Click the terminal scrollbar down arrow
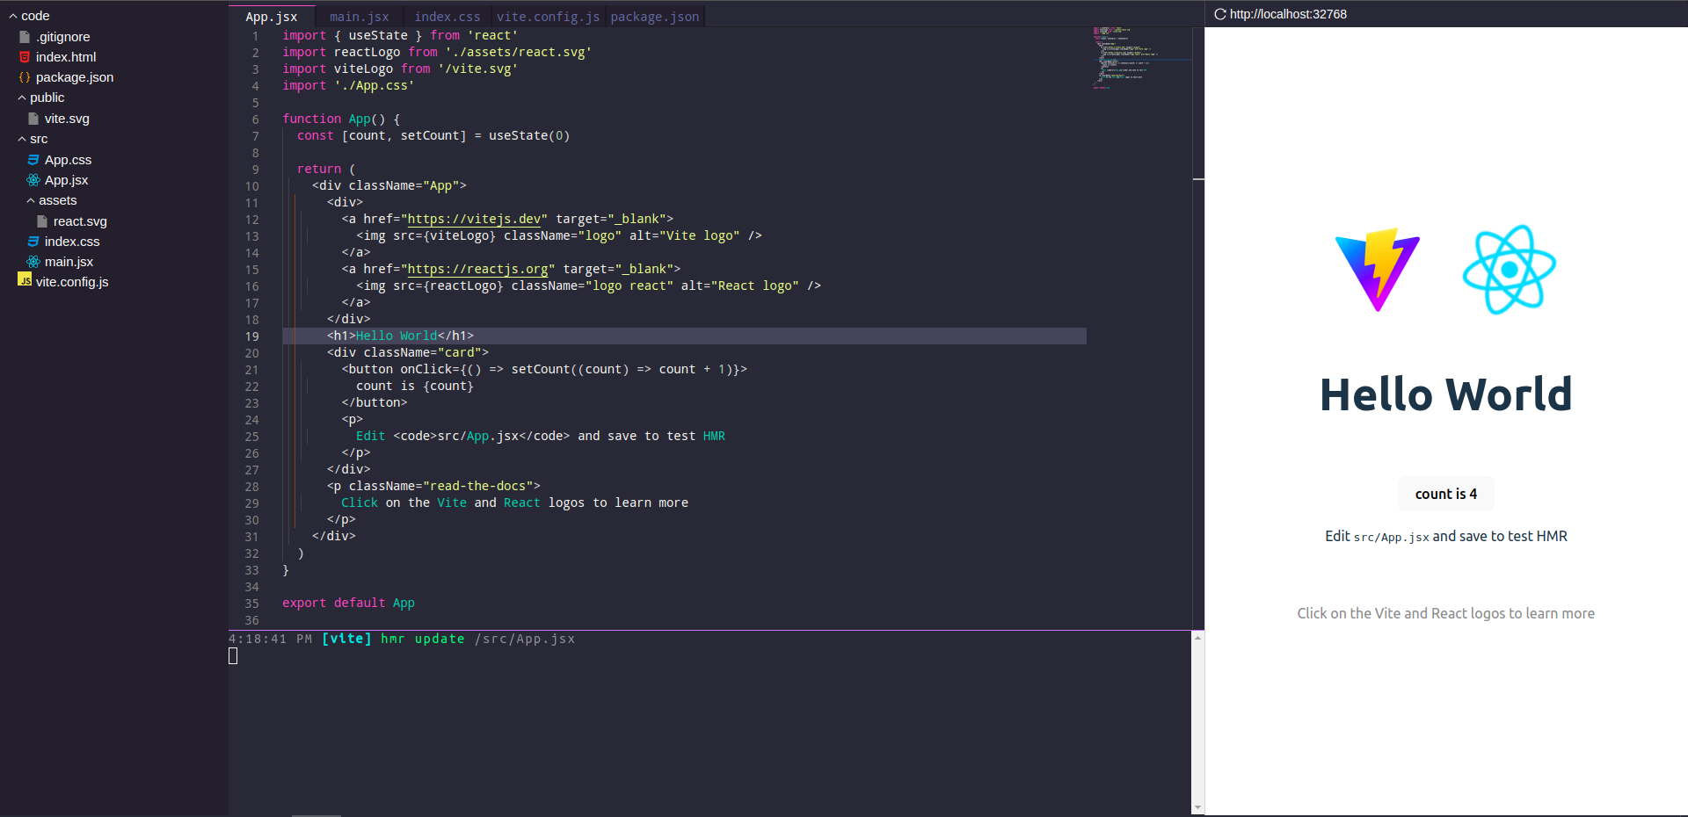 (x=1197, y=807)
